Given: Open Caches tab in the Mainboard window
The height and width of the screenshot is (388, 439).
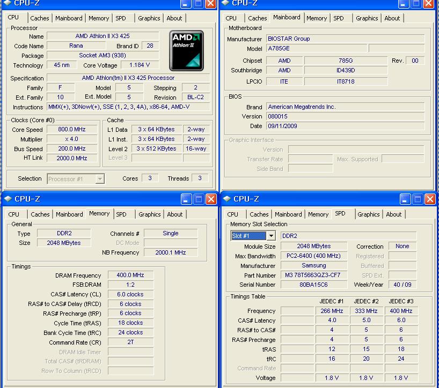Looking at the screenshot, I should point(257,18).
